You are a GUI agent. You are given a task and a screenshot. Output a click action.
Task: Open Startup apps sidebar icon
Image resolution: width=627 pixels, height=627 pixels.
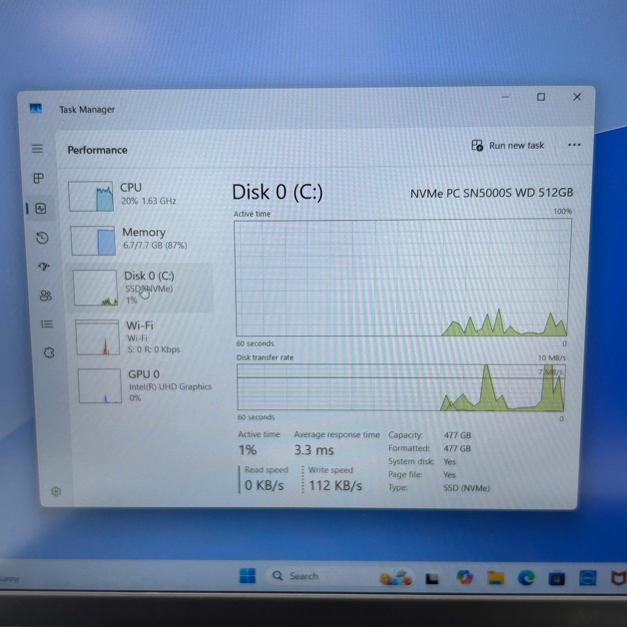click(x=44, y=267)
